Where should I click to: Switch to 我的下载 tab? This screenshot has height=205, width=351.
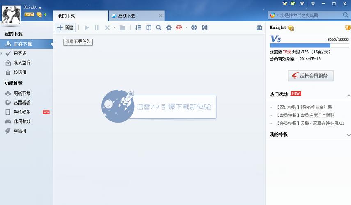tap(80, 16)
